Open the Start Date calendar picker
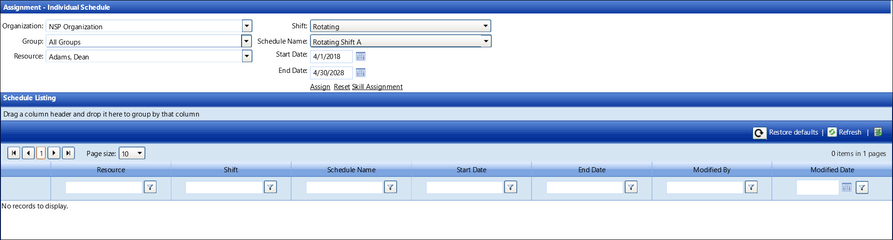The width and height of the screenshot is (893, 240). coord(360,56)
